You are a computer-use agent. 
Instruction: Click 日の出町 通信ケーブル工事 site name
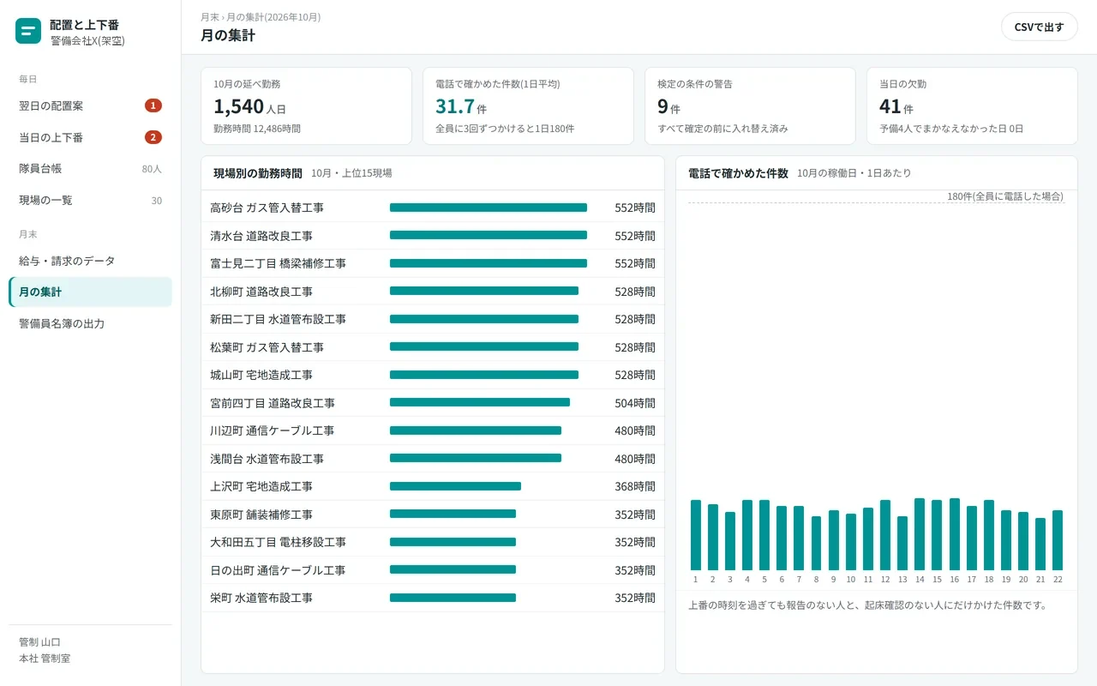point(279,570)
